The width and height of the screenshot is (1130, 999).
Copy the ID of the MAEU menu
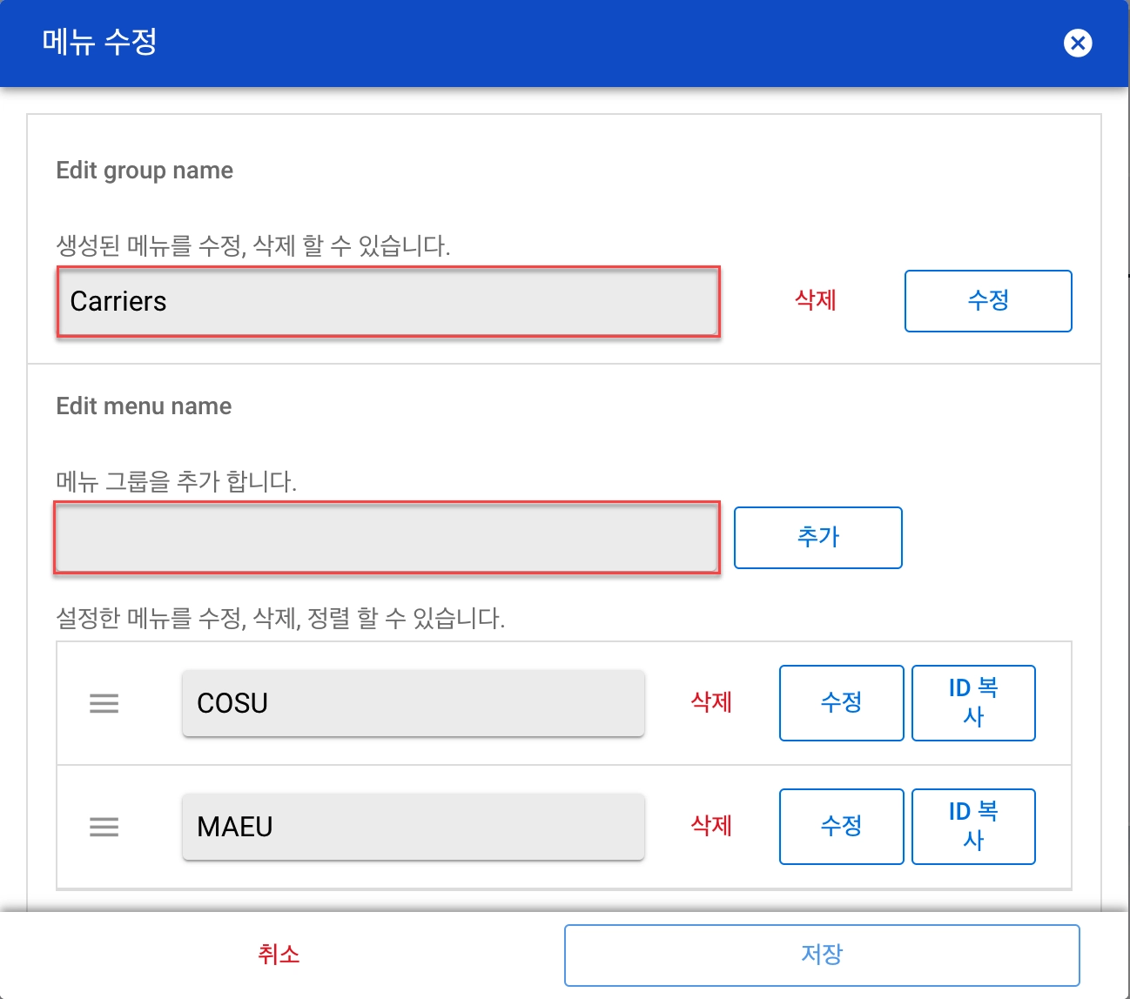point(972,827)
